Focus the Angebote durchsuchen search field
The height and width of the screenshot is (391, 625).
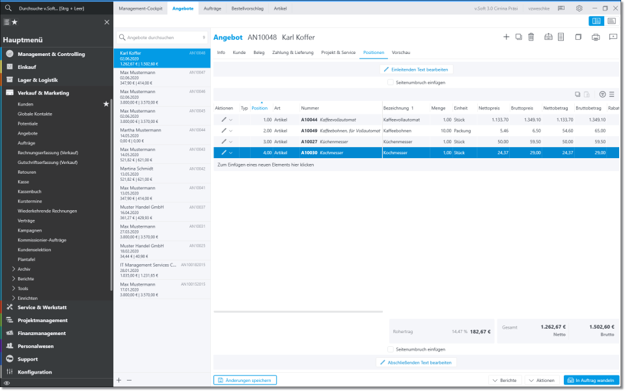click(x=162, y=38)
